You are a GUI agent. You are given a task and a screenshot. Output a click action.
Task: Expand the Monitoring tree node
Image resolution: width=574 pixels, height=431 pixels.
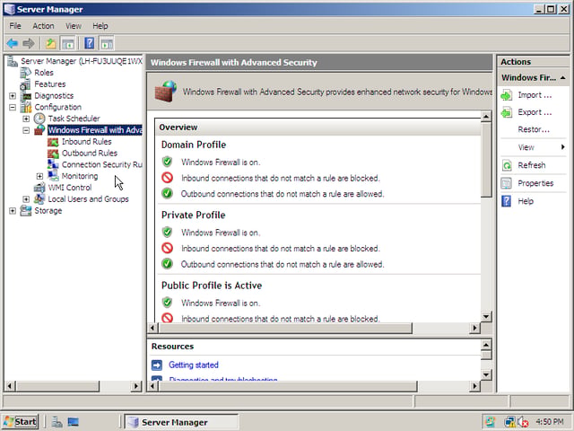[x=39, y=176]
